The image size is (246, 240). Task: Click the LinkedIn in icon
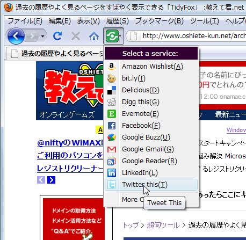coord(112,173)
